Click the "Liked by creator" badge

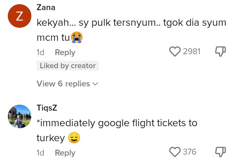coord(68,66)
